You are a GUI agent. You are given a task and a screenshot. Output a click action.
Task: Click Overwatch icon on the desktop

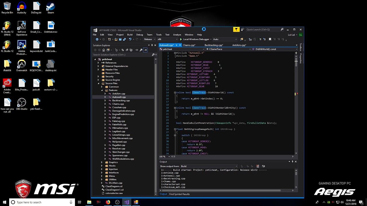coord(22,66)
